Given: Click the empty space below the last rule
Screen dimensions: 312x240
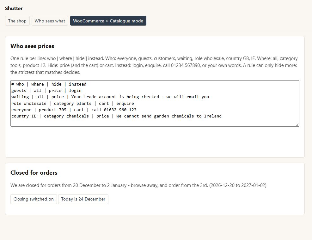Looking at the screenshot, I should coord(155,123).
